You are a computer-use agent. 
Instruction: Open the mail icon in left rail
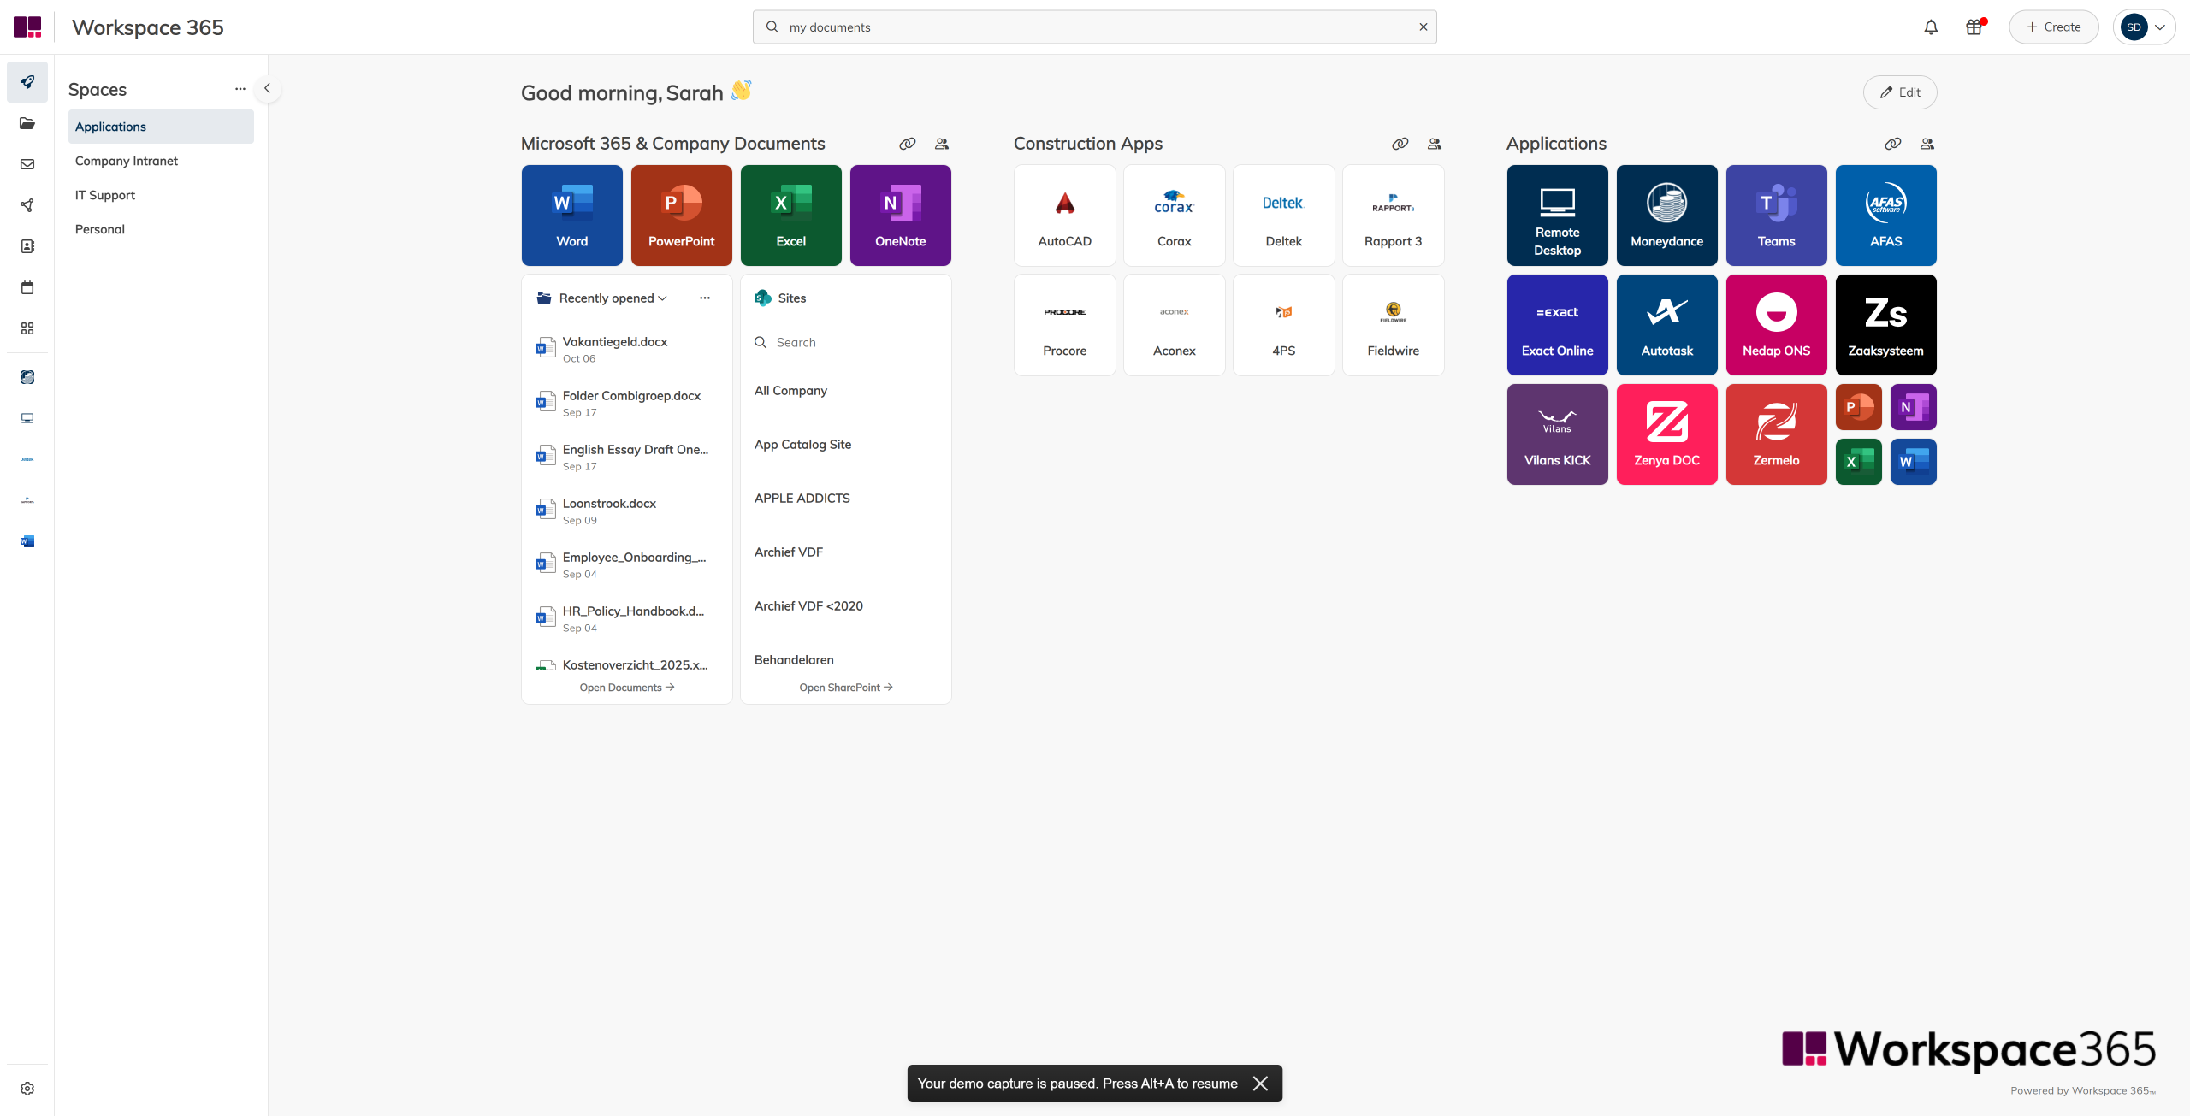[27, 164]
